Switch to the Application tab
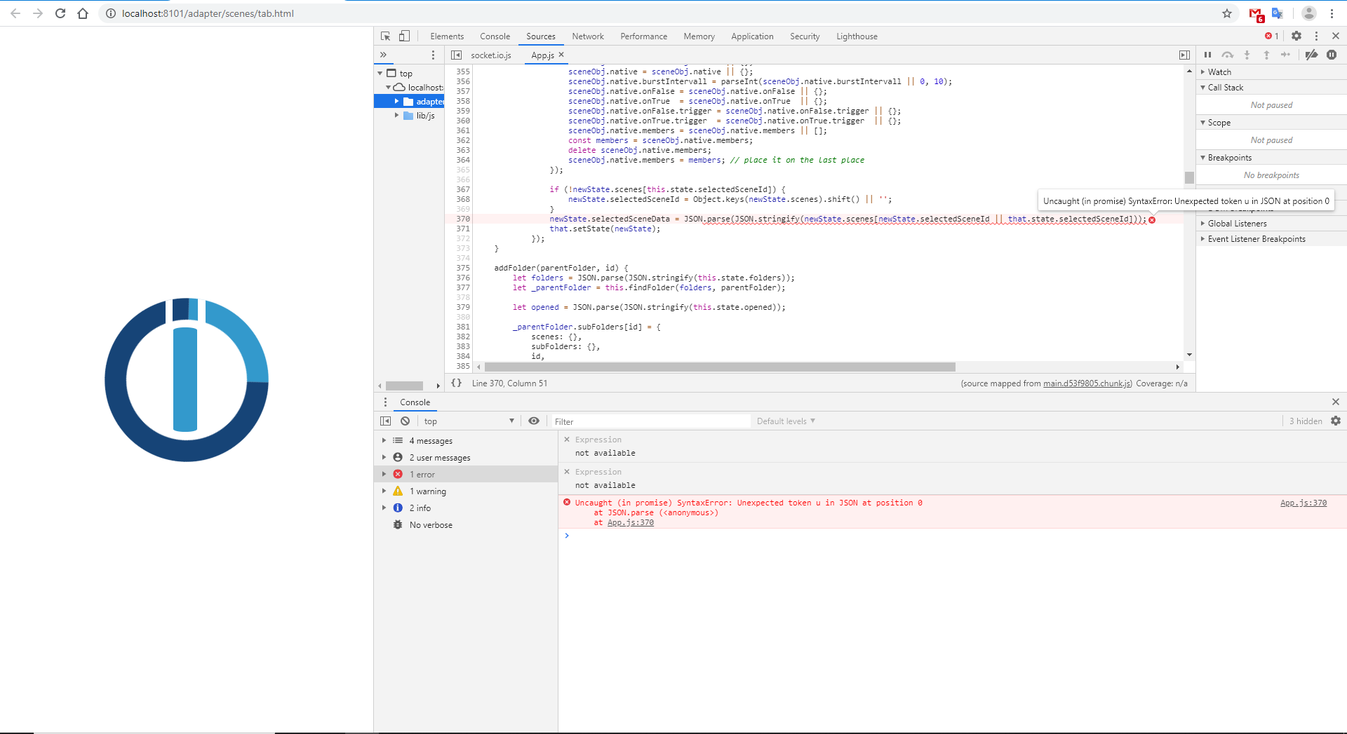Viewport: 1347px width, 734px height. 752,36
